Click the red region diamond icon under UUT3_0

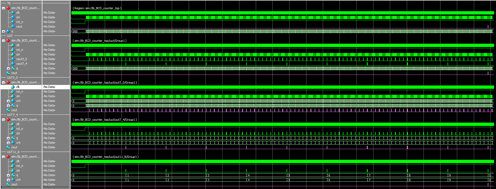(8, 82)
